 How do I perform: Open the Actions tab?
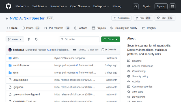tap(81, 28)
